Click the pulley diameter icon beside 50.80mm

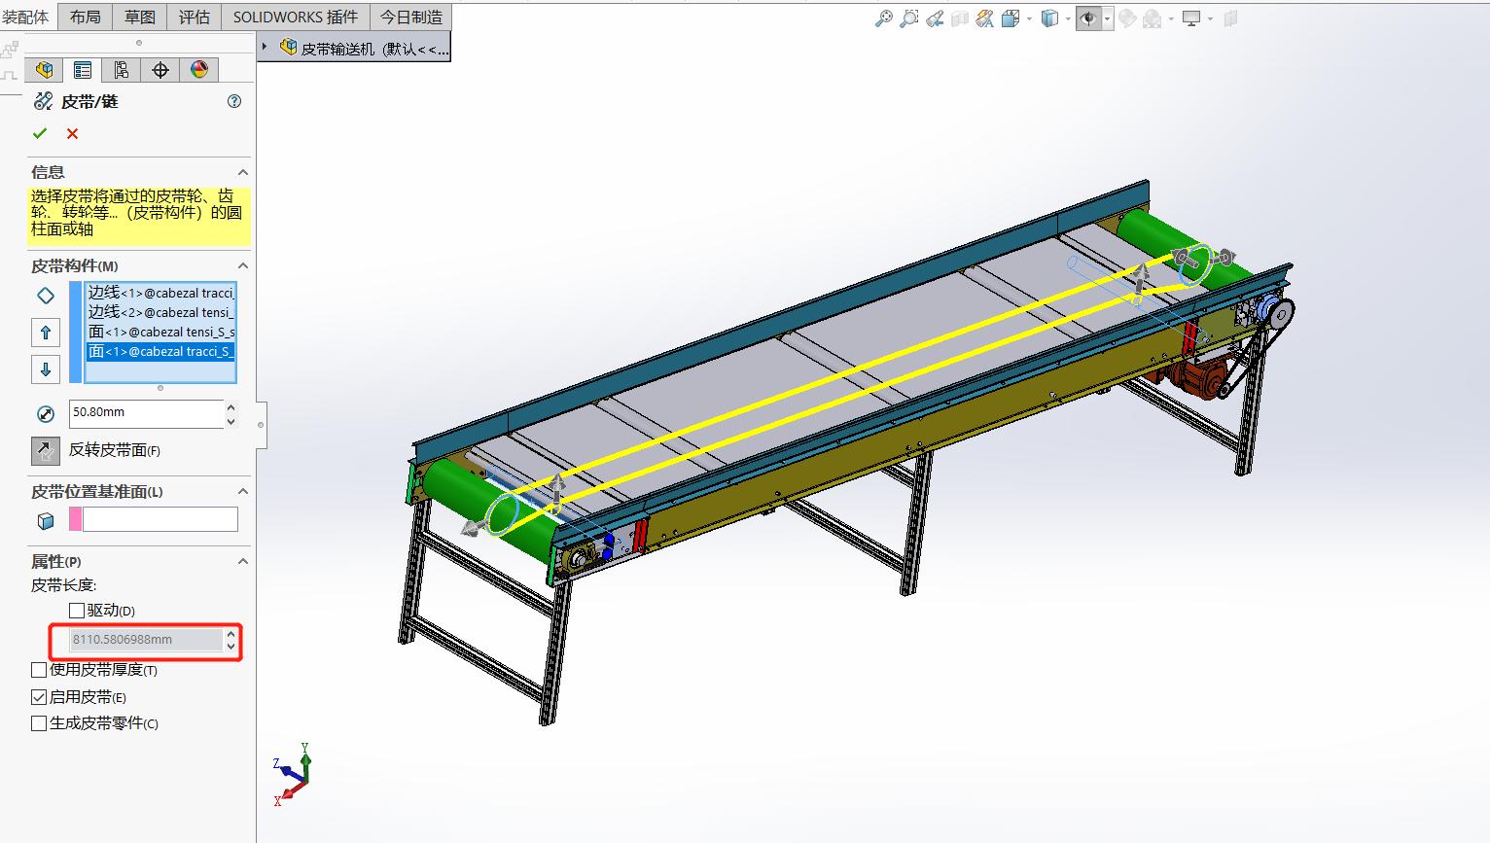click(46, 414)
